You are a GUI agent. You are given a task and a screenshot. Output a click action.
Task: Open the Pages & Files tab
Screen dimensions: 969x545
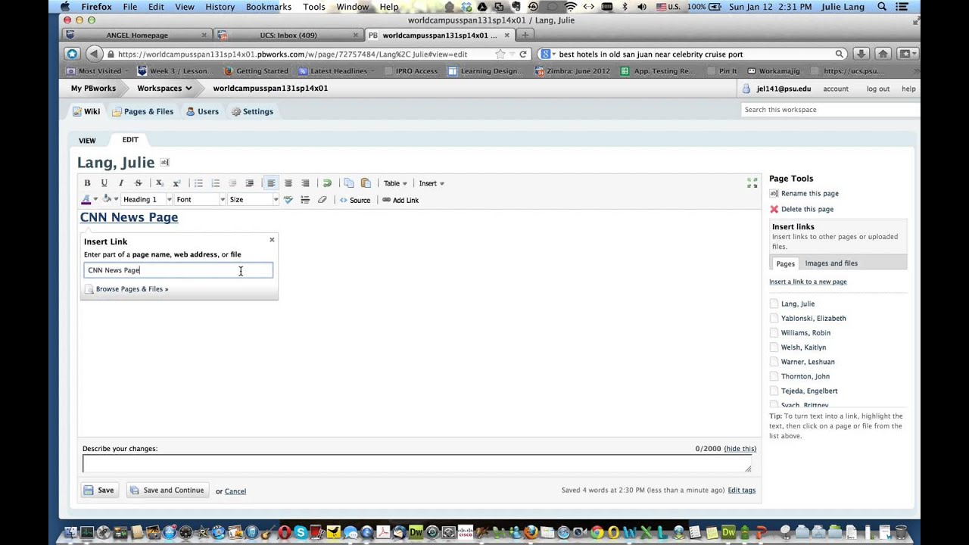[143, 111]
